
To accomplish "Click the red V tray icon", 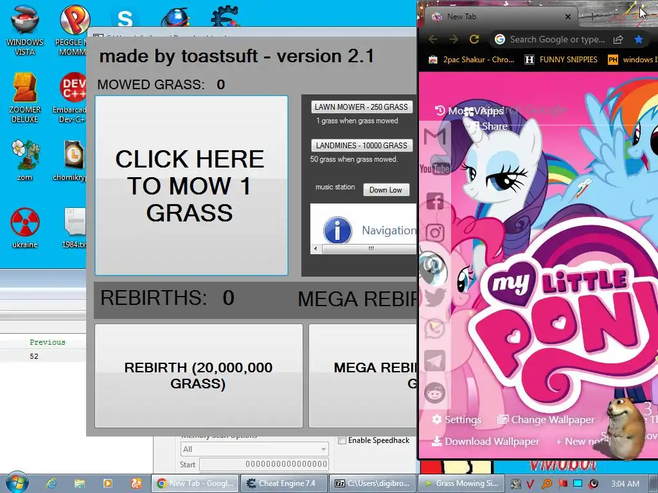I will pos(529,484).
